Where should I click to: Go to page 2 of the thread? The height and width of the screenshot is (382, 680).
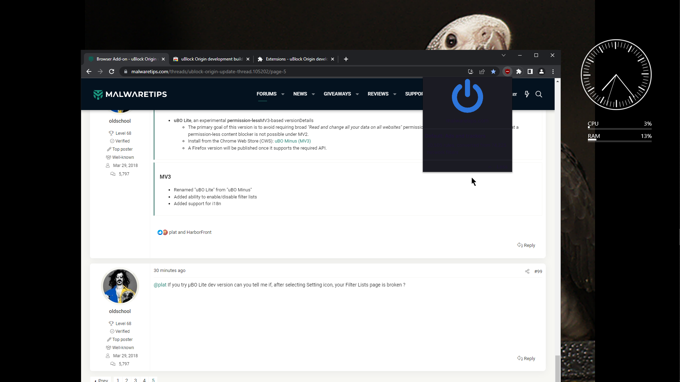tap(126, 380)
